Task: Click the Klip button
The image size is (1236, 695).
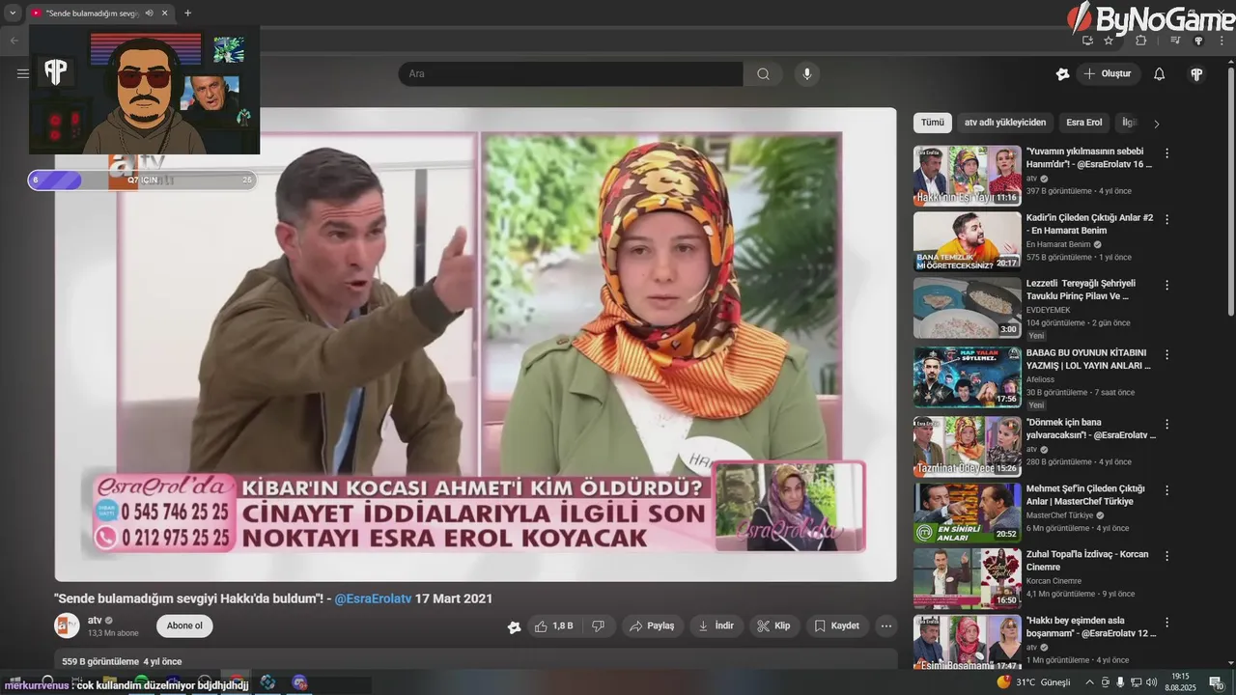Action: 774,625
